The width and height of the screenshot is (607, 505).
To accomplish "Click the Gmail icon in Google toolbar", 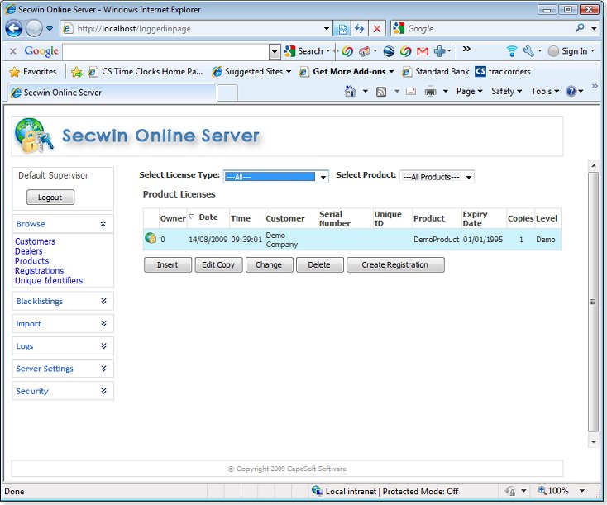I will [x=423, y=51].
